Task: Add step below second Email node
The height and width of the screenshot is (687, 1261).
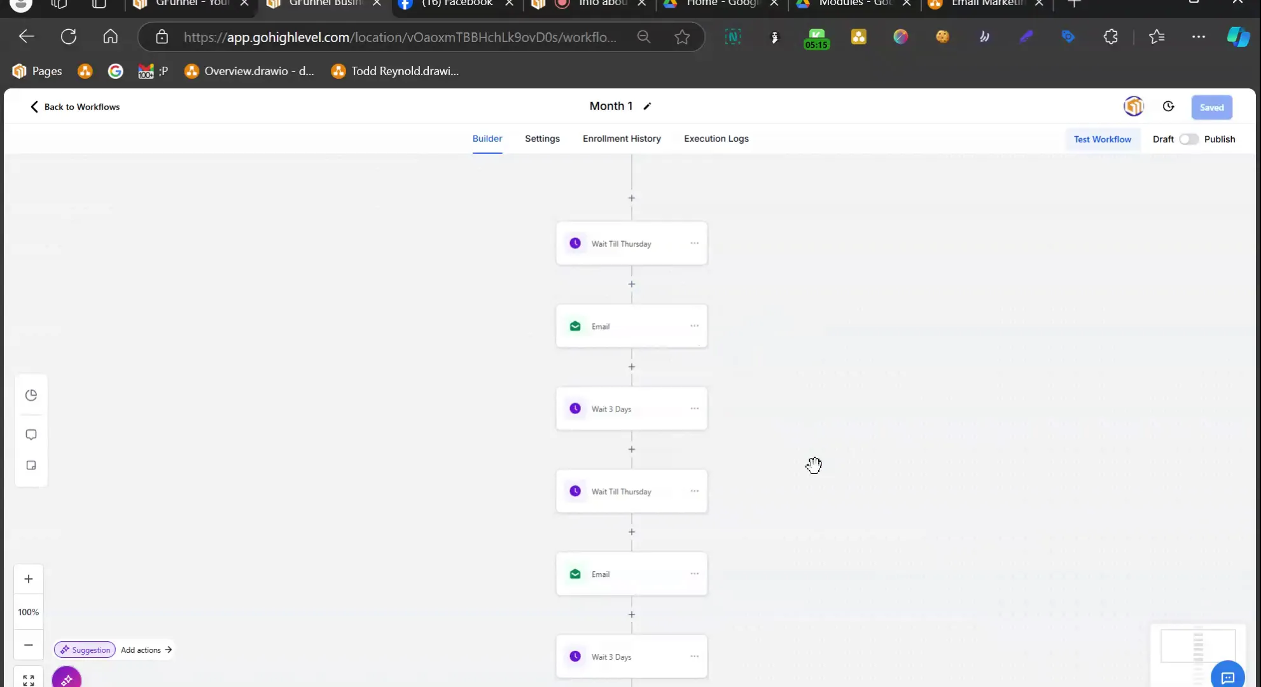Action: coord(632,615)
